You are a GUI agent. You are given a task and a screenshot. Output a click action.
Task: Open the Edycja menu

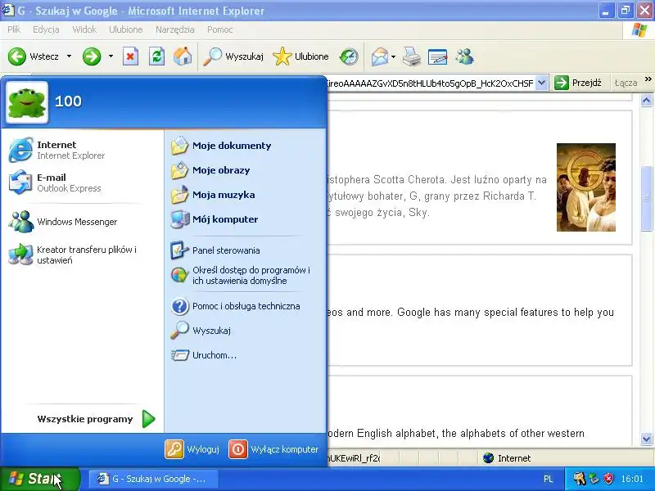46,29
